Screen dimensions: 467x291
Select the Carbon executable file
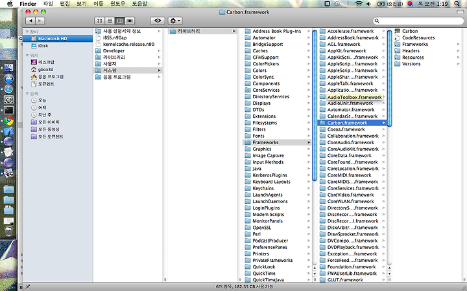(x=427, y=31)
